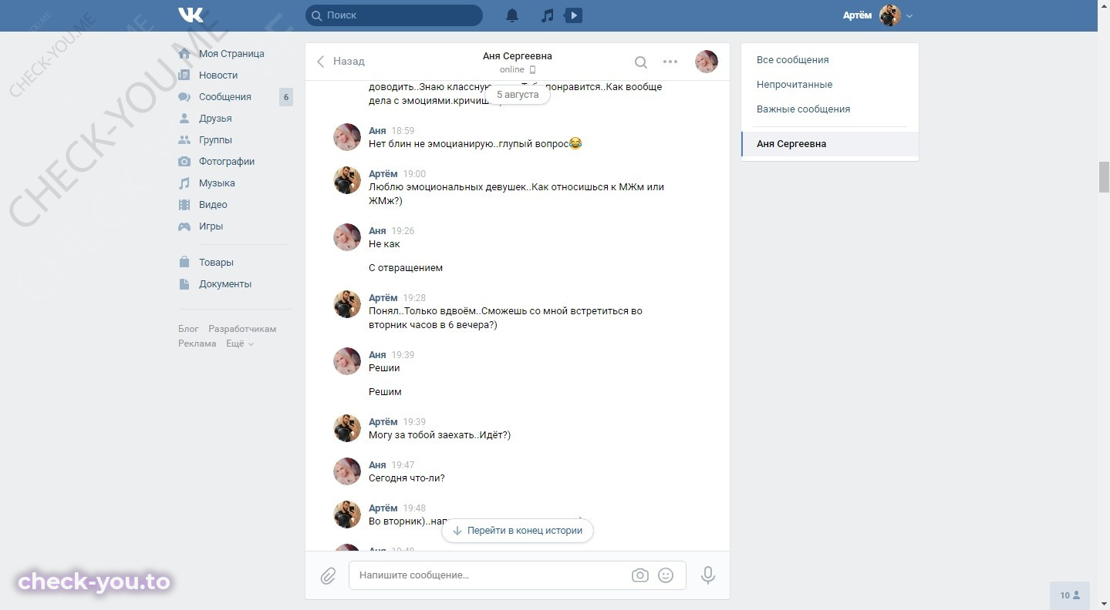
Task: Click the gamepad icon beside Игры
Action: 184,226
